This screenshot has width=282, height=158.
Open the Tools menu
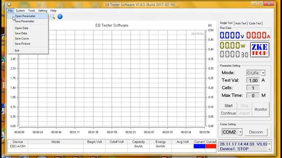pyautogui.click(x=32, y=11)
